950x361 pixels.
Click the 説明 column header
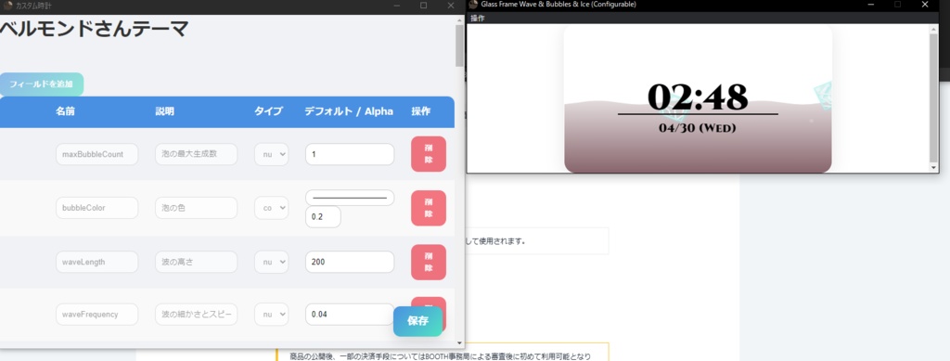(x=165, y=111)
